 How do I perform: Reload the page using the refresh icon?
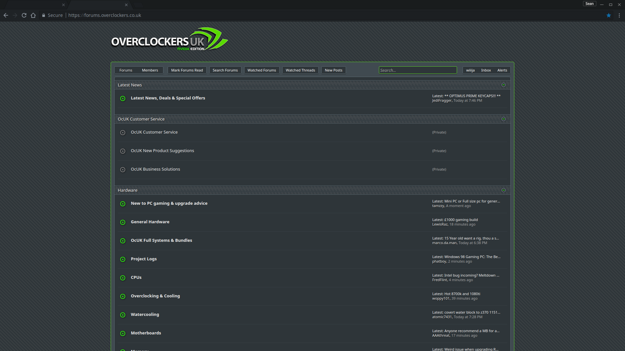[x=24, y=15]
